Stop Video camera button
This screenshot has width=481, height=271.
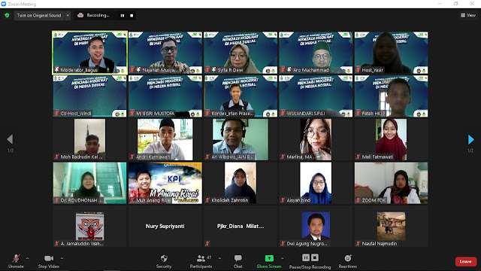[x=48, y=261]
